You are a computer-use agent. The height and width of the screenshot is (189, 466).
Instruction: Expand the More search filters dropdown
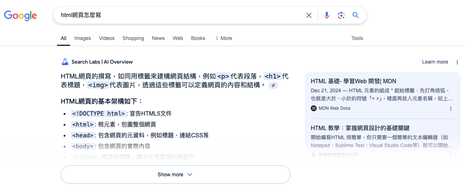coord(224,38)
